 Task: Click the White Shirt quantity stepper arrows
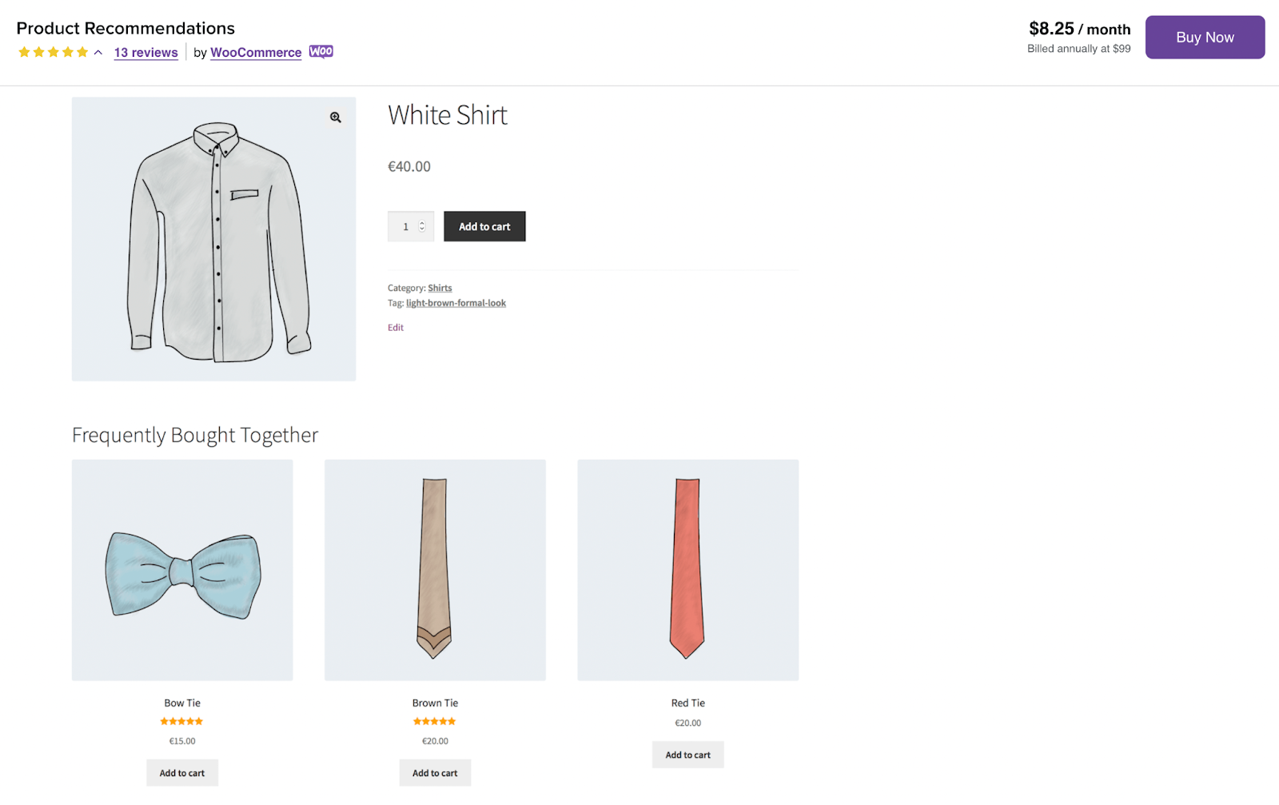[x=422, y=226]
